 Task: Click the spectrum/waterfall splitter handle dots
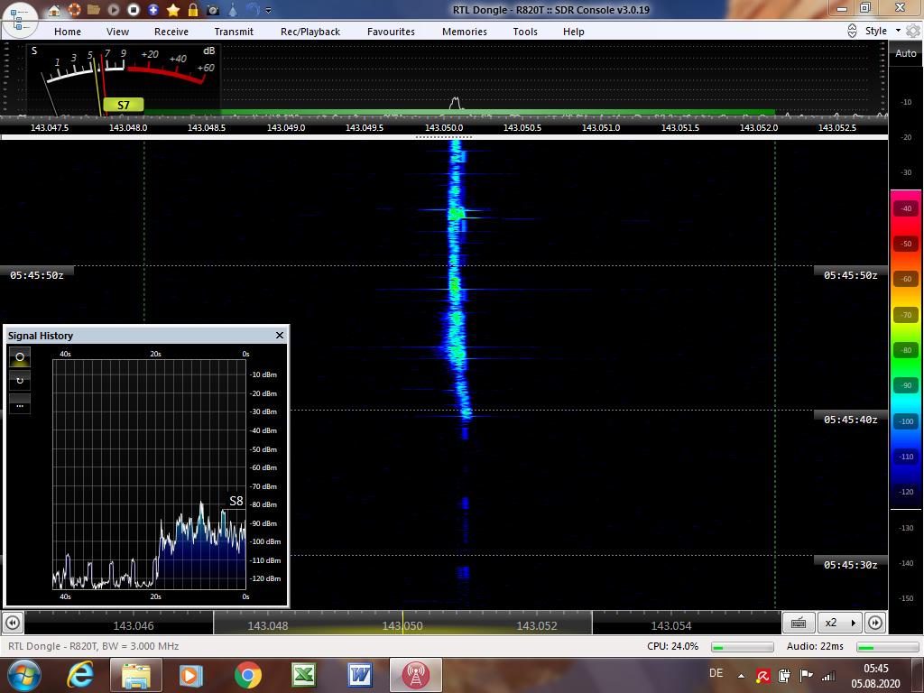point(444,137)
